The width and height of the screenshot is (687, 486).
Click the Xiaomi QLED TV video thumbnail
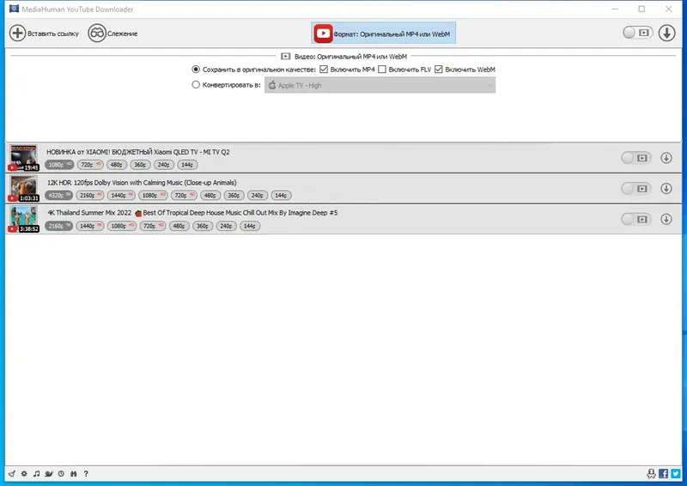(x=24, y=158)
